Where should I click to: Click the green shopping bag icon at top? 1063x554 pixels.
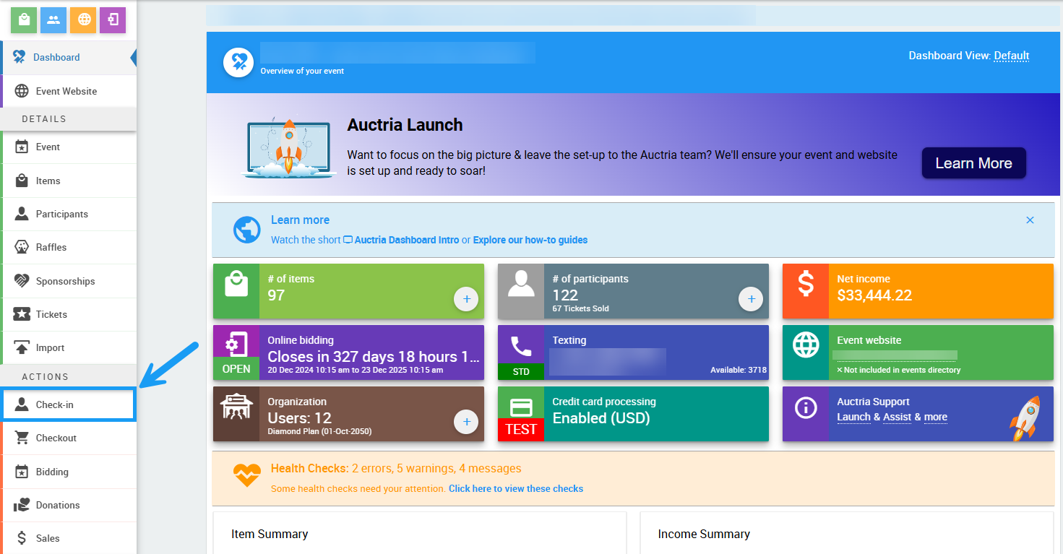[24, 20]
